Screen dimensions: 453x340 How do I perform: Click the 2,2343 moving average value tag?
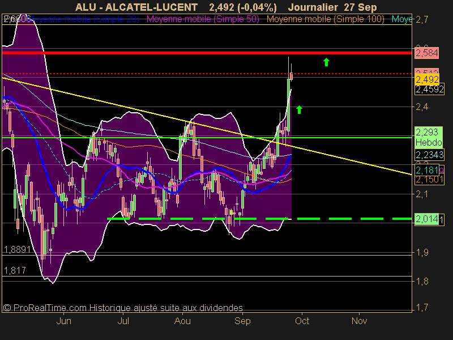(x=430, y=155)
